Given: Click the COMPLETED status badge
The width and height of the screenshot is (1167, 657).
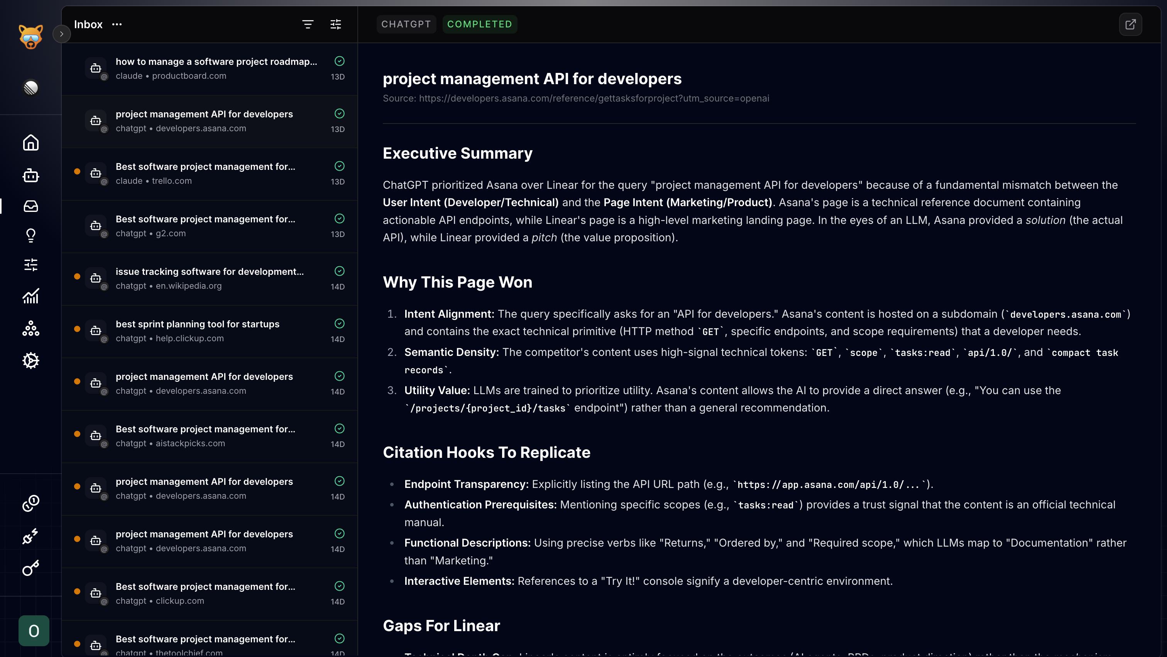Looking at the screenshot, I should (x=479, y=24).
